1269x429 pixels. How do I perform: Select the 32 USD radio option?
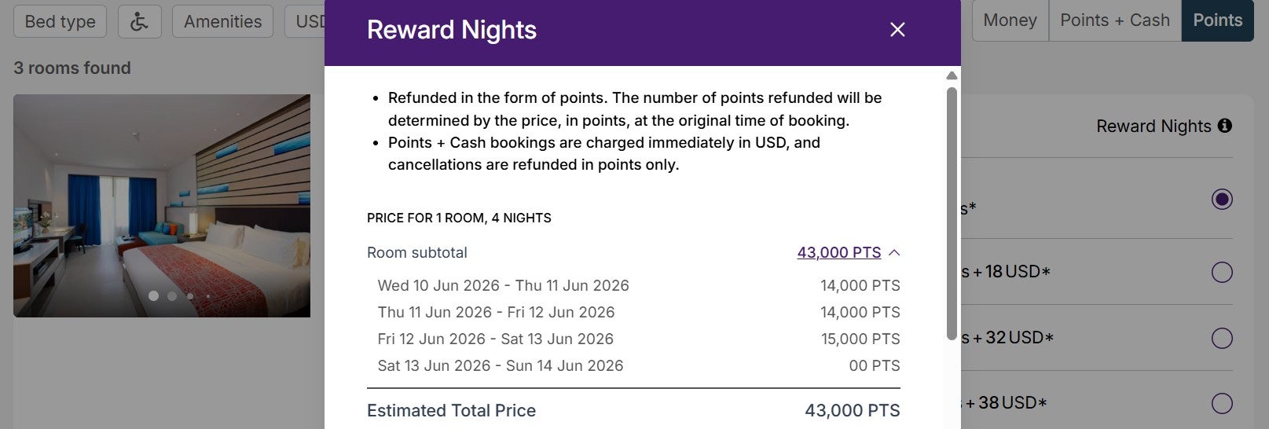pos(1222,338)
